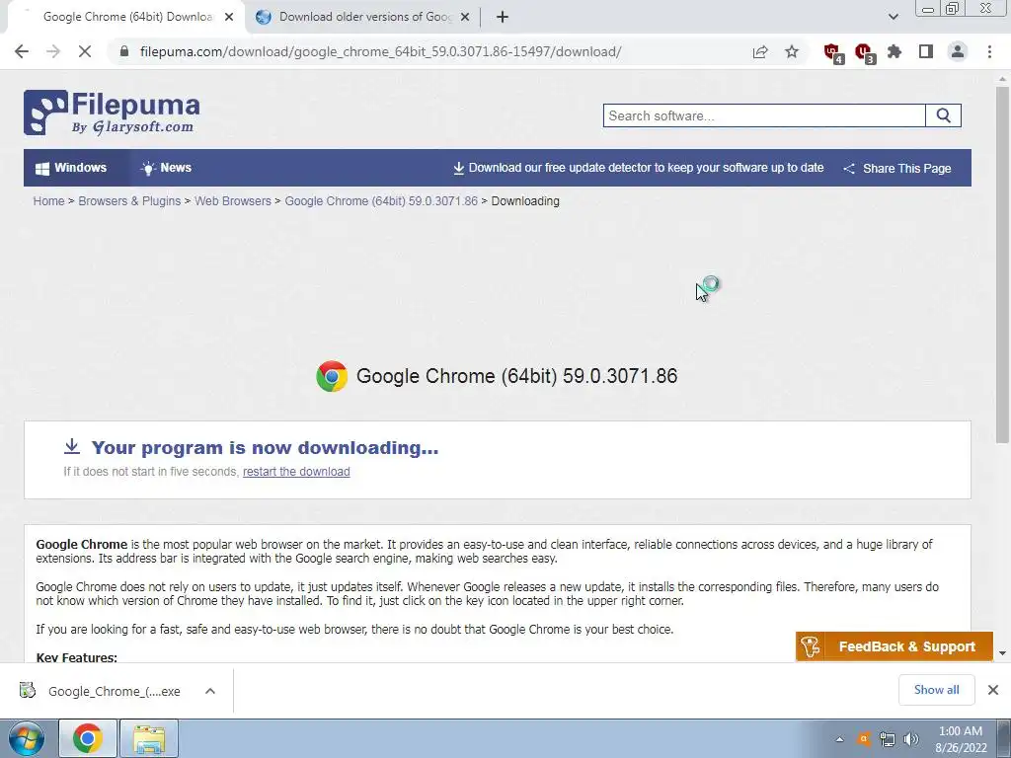Click the volume speaker tray icon
The image size is (1011, 758).
pyautogui.click(x=911, y=739)
